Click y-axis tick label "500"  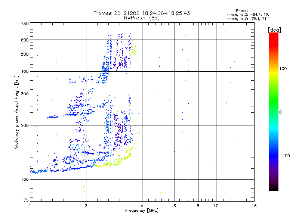point(25,54)
